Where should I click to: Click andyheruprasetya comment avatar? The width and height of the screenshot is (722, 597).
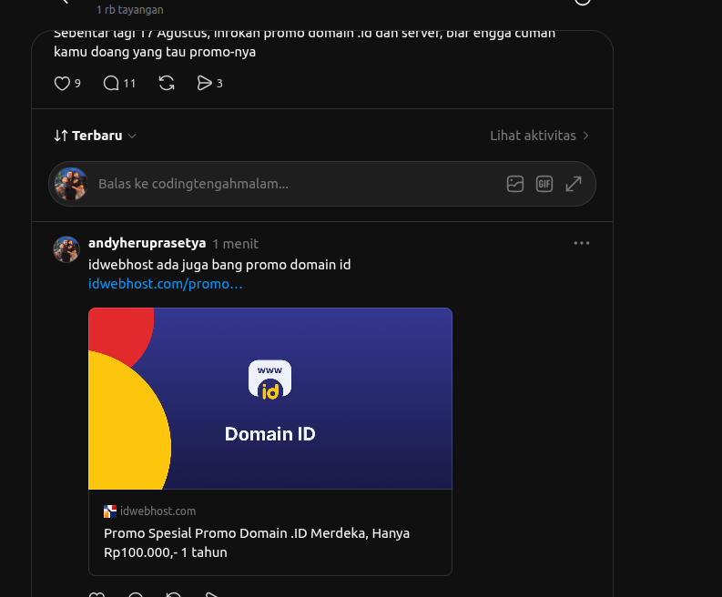[66, 249]
